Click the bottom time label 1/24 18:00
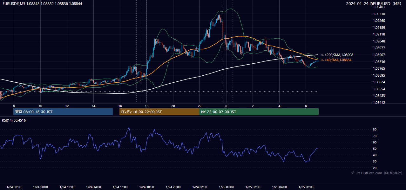The width and height of the screenshot is (406, 190). tap(146, 187)
